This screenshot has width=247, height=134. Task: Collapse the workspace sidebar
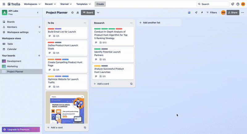tap(38, 13)
